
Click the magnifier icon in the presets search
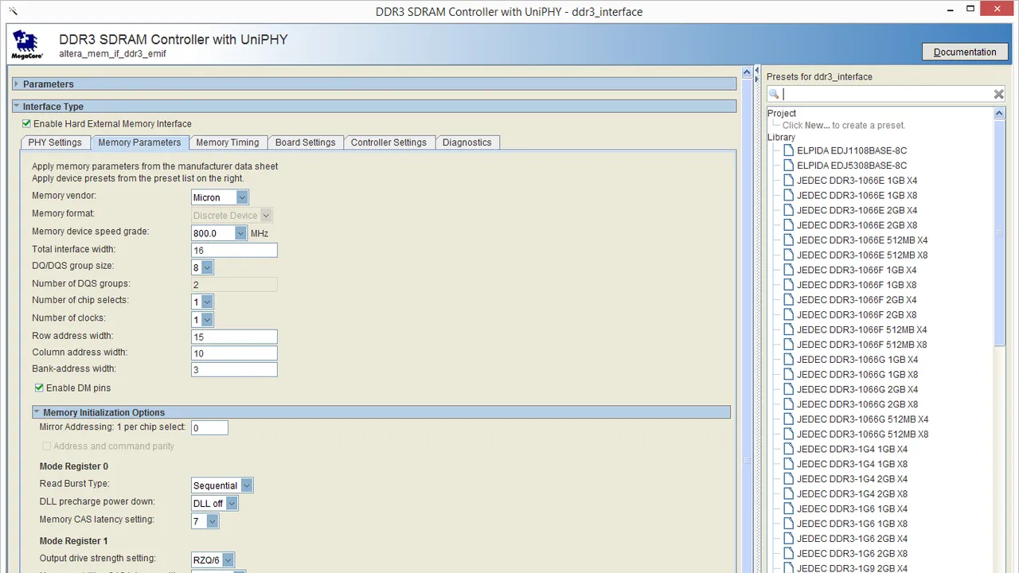pyautogui.click(x=774, y=94)
